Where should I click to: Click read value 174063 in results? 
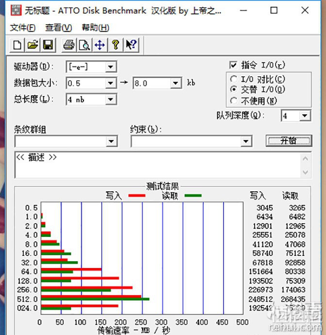[x=293, y=290]
